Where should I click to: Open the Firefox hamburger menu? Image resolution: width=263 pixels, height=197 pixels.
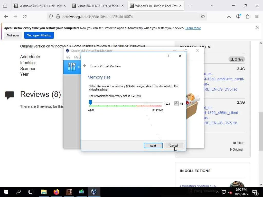click(257, 17)
